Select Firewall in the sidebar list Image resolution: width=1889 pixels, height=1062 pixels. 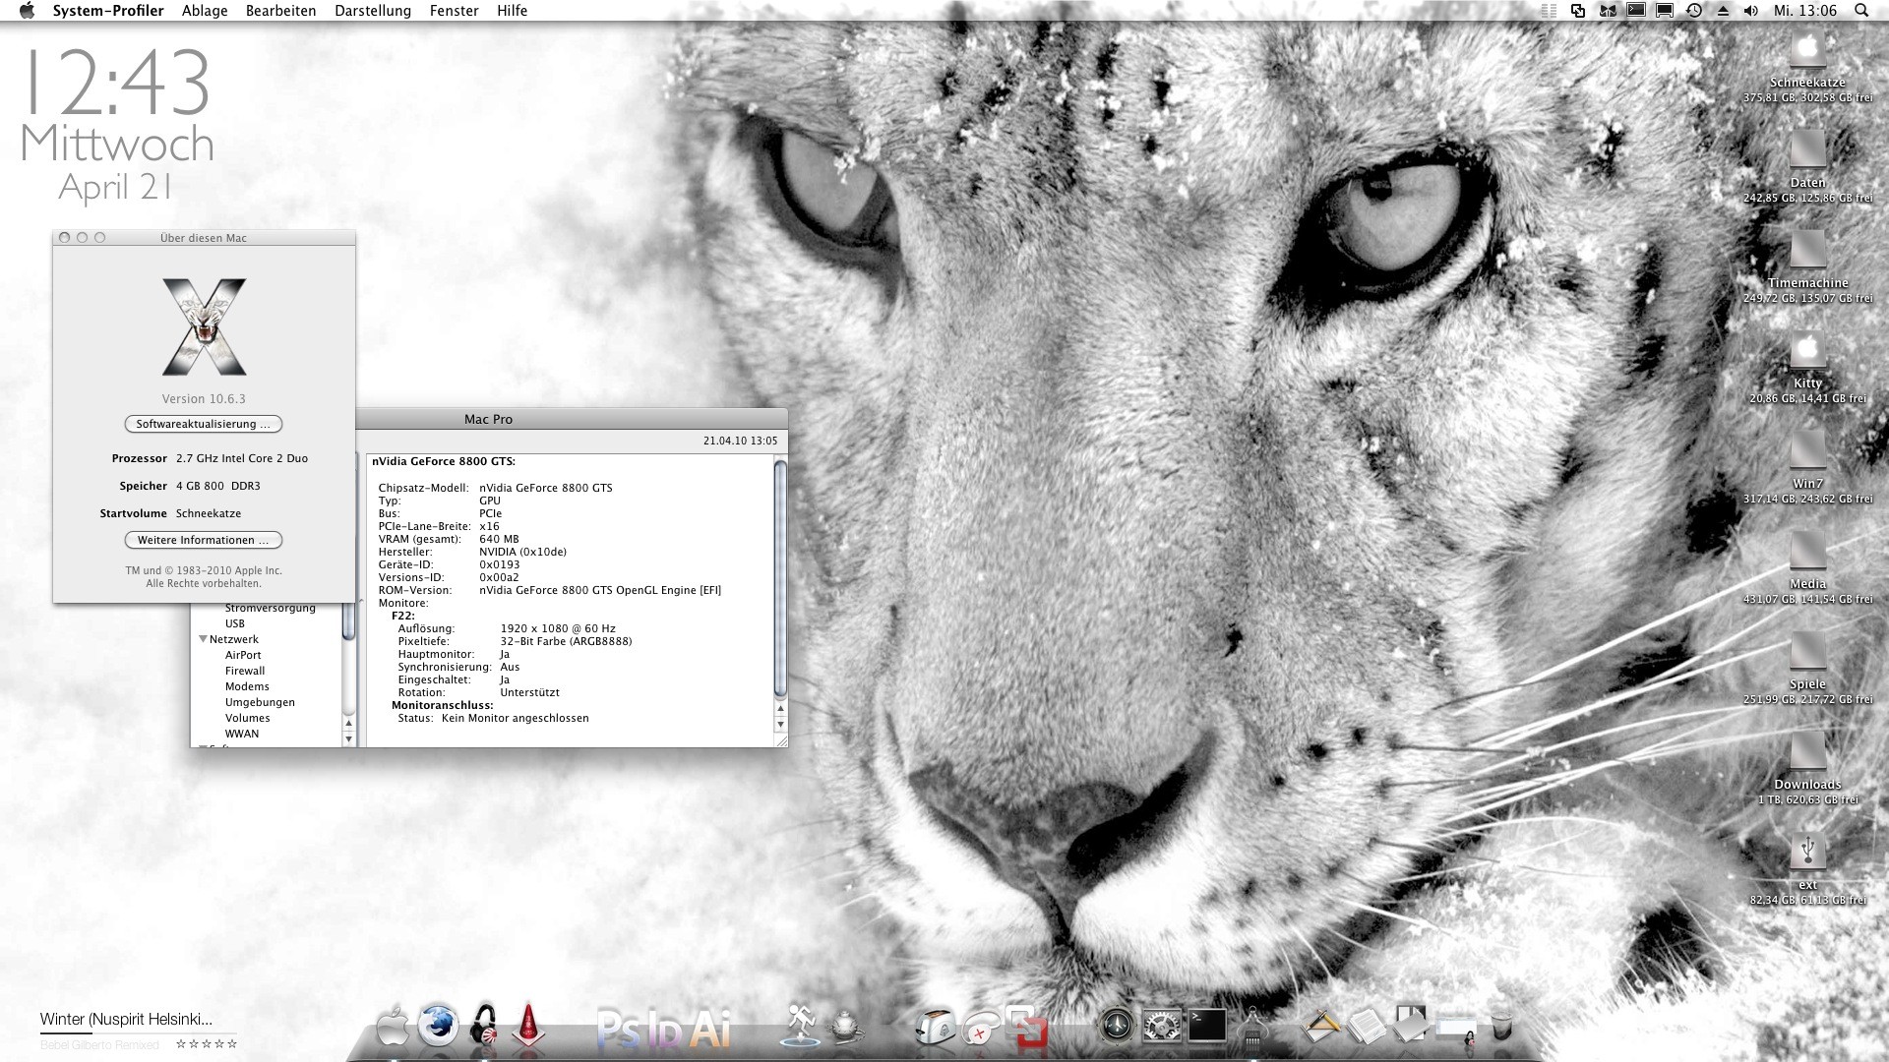[245, 671]
